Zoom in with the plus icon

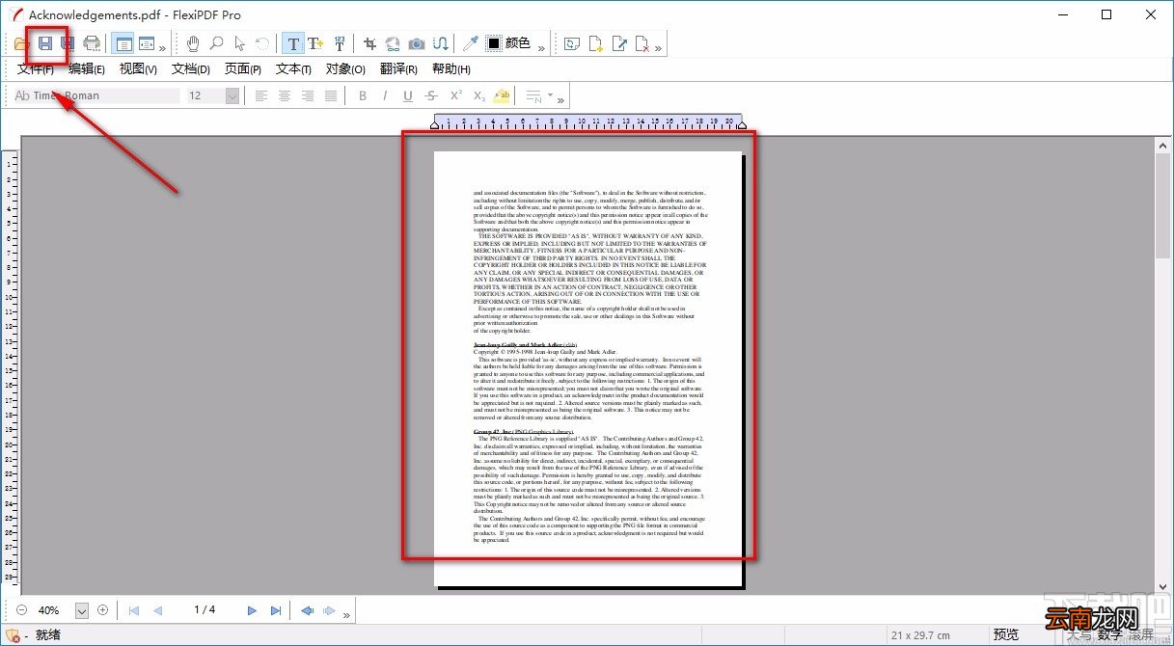(x=102, y=610)
